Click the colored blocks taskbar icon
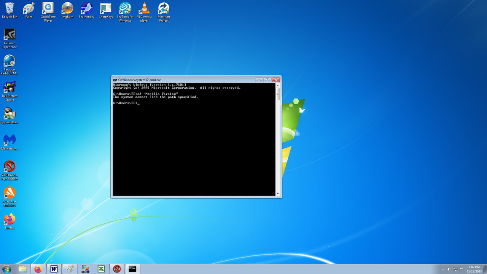Image resolution: width=487 pixels, height=274 pixels. point(85,269)
